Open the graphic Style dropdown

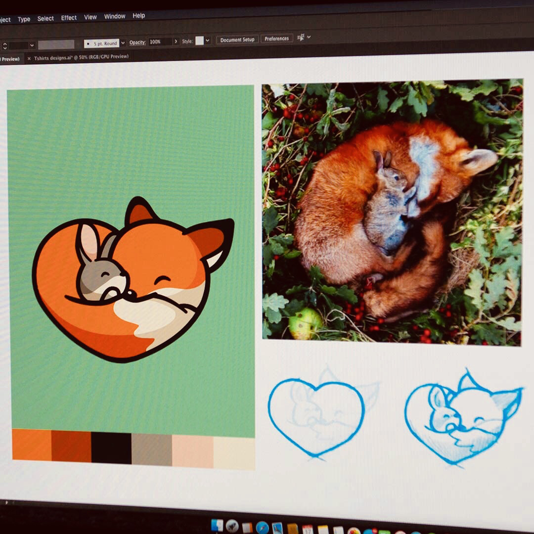(x=208, y=41)
